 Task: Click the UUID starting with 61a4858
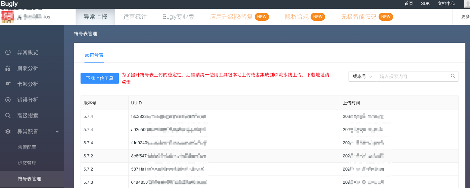[169, 182]
